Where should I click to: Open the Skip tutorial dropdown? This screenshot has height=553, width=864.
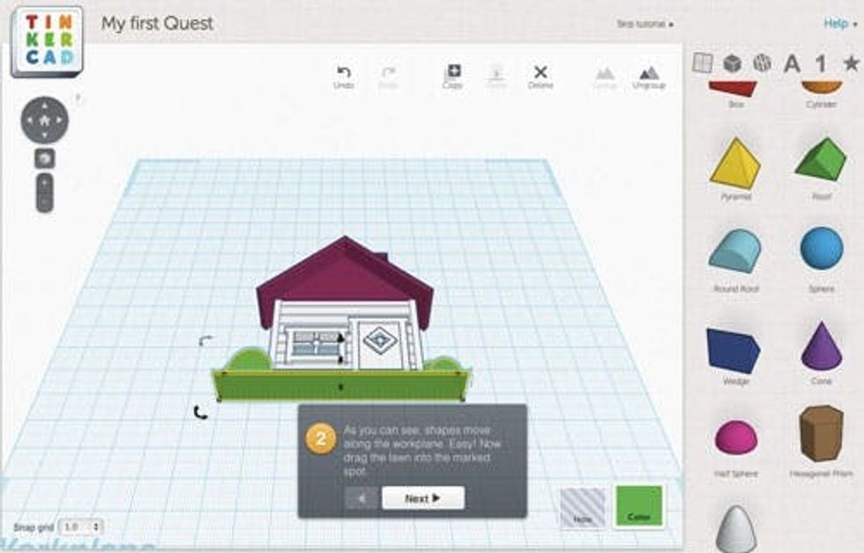[x=644, y=25]
